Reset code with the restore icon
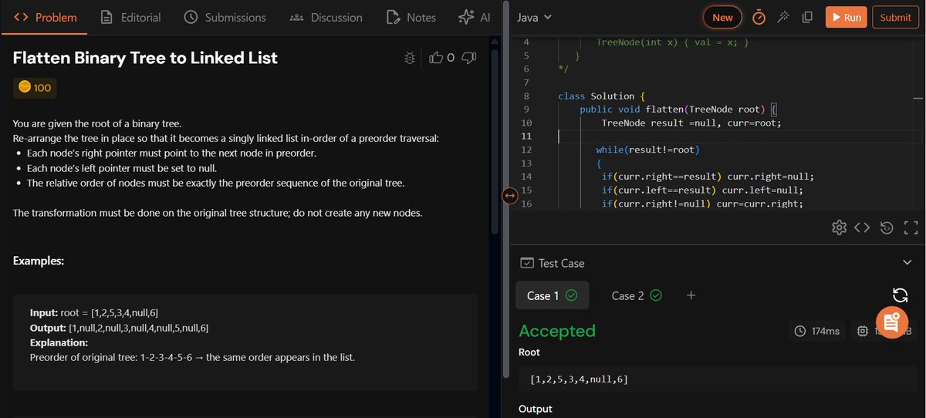 pos(887,227)
